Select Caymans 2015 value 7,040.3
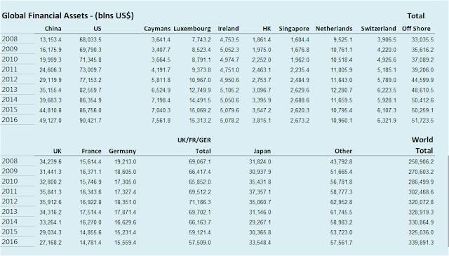This screenshot has width=449, height=256. click(x=161, y=111)
